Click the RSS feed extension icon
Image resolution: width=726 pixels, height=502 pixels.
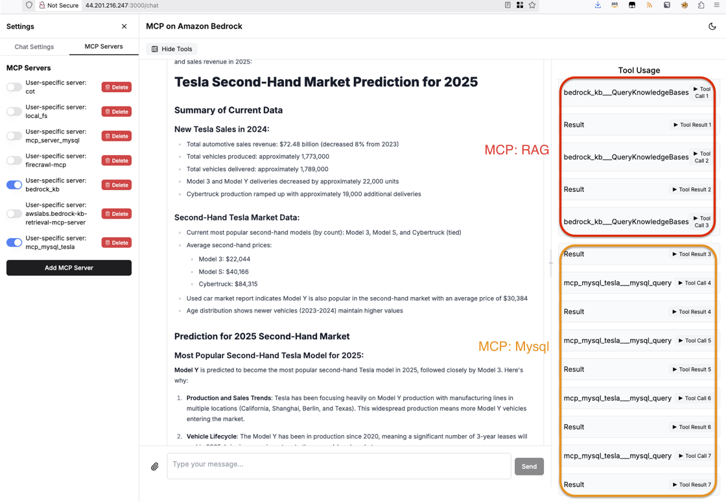click(649, 5)
